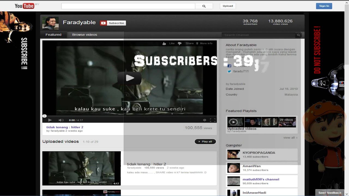Click the AmanWan channel name
This screenshot has height=196, width=349.
[x=252, y=166]
